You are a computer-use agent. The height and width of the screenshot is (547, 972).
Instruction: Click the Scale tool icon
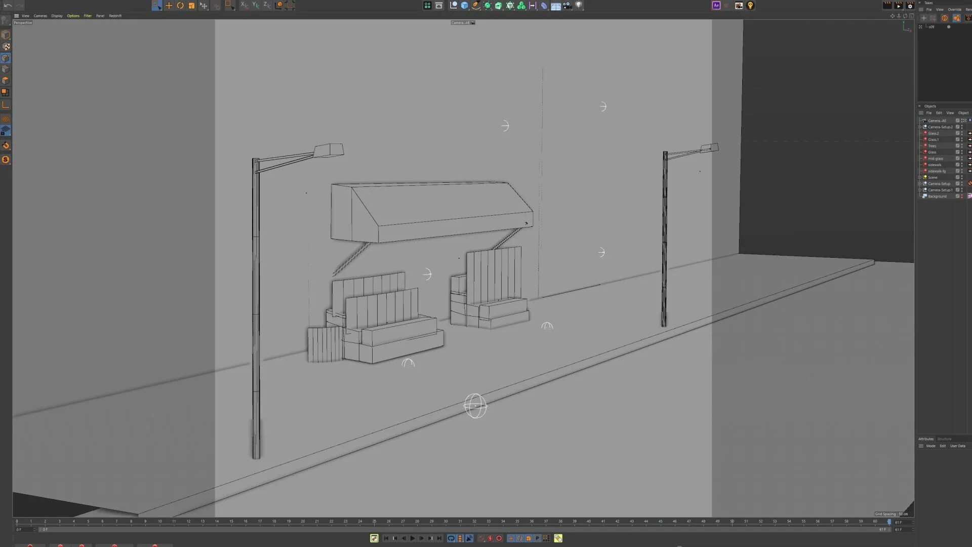pos(191,6)
